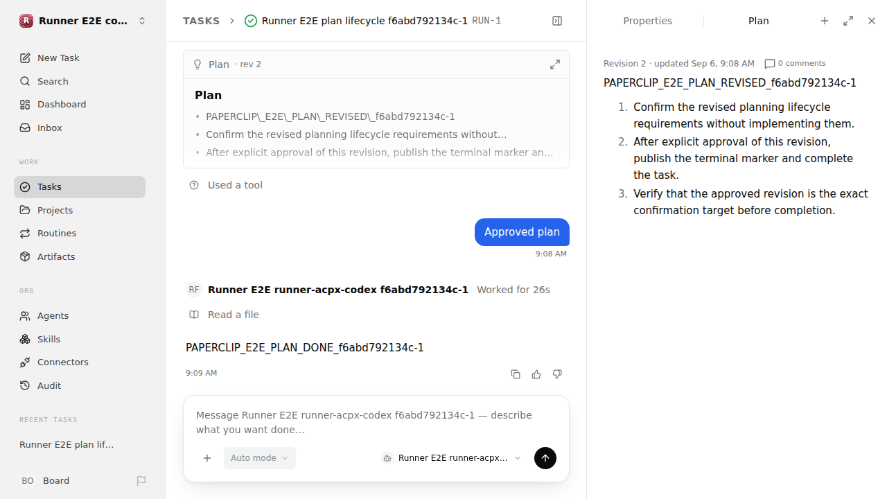The width and height of the screenshot is (887, 499).
Task: Expand the right panel to fullscreen
Action: click(x=848, y=21)
